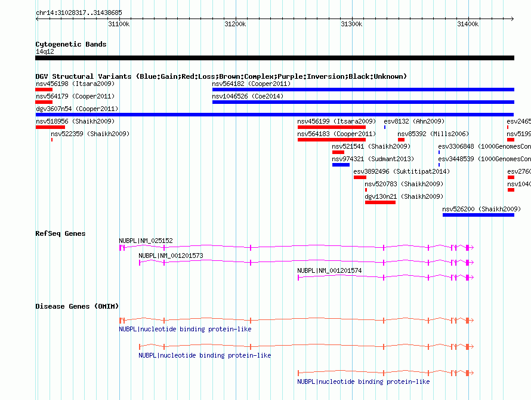The height and width of the screenshot is (400, 531).
Task: Select the red nsv518956 loss bar
Action: tap(50, 127)
